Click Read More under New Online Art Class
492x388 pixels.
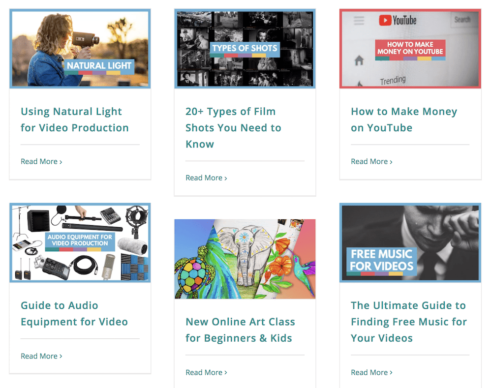coord(206,372)
